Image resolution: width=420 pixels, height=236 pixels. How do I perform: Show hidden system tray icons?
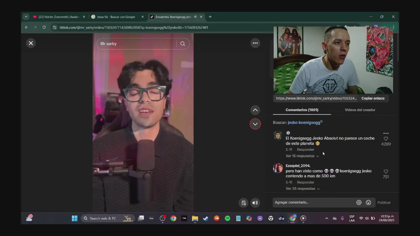pyautogui.click(x=326, y=218)
